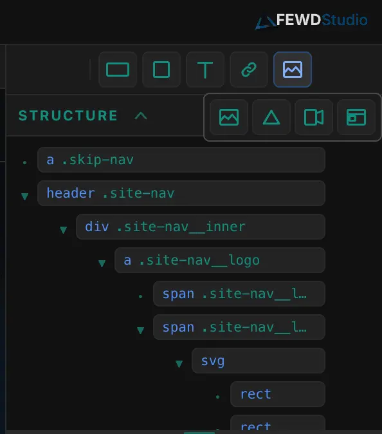382x434 pixels.
Task: Click the STRUCTURE panel heading
Action: (68, 116)
